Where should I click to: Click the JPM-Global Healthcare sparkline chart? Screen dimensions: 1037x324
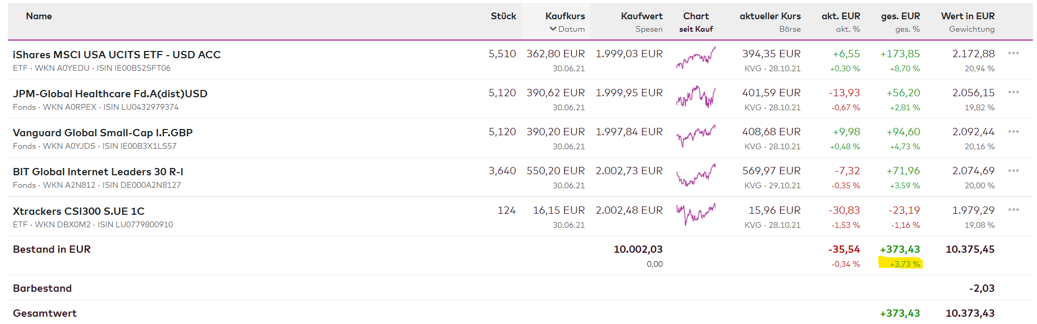696,97
